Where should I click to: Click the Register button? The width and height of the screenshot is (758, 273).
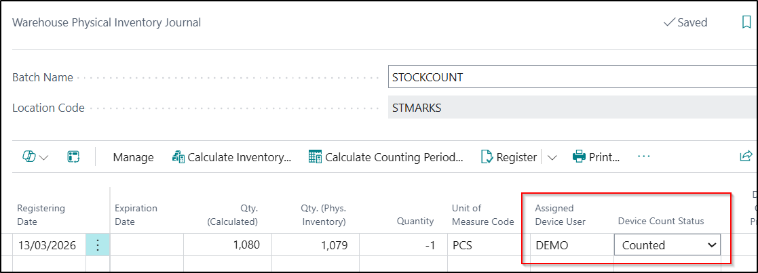(x=516, y=157)
